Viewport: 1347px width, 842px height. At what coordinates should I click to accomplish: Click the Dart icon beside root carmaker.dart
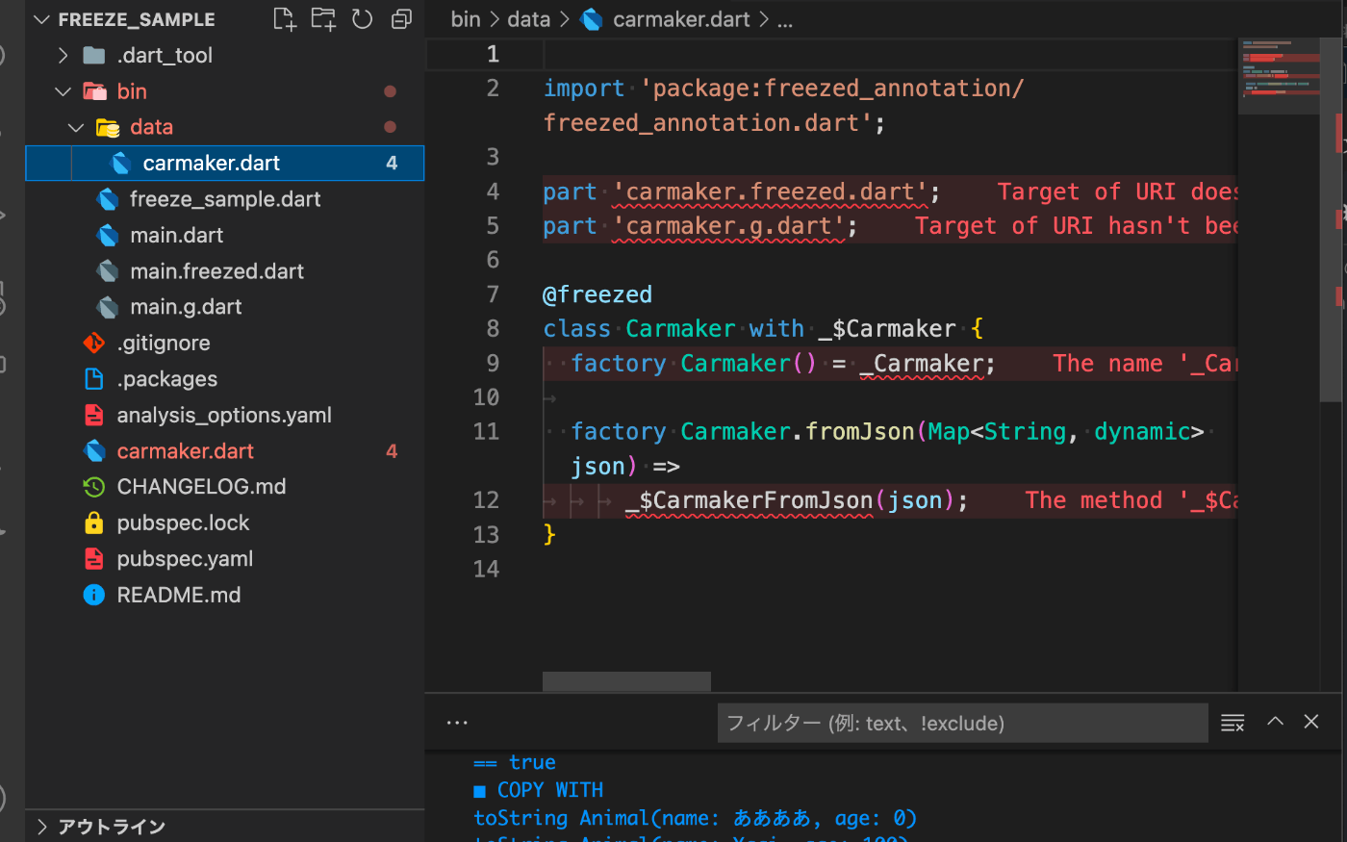(94, 451)
